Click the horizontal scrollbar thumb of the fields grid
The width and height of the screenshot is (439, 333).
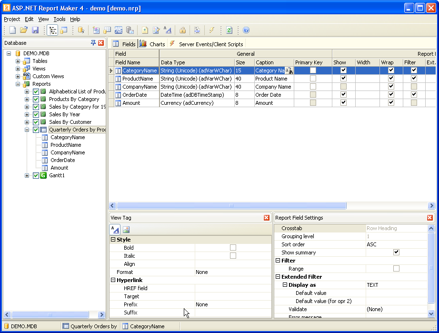pyautogui.click(x=231, y=206)
